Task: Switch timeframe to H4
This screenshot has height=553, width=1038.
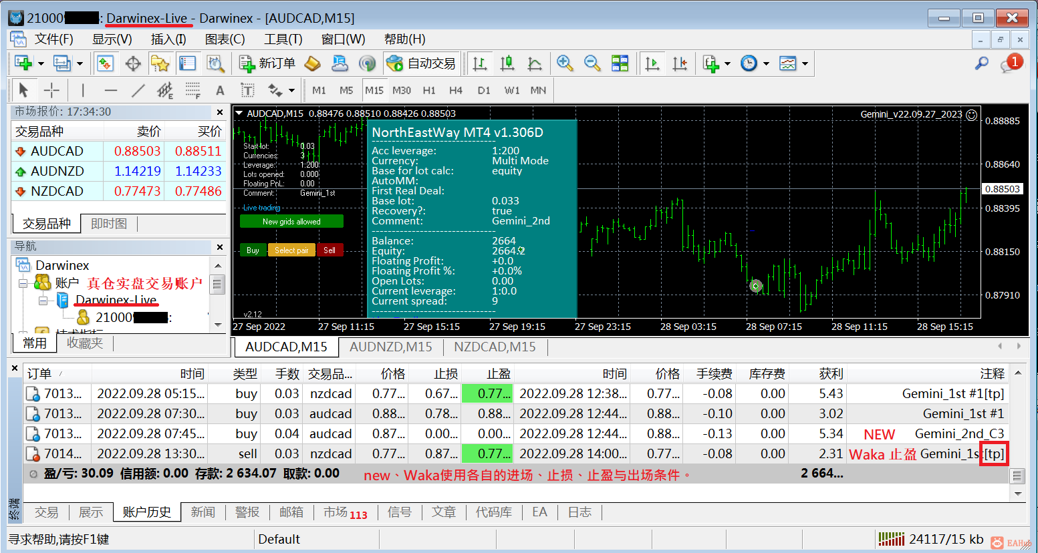Action: click(x=456, y=90)
